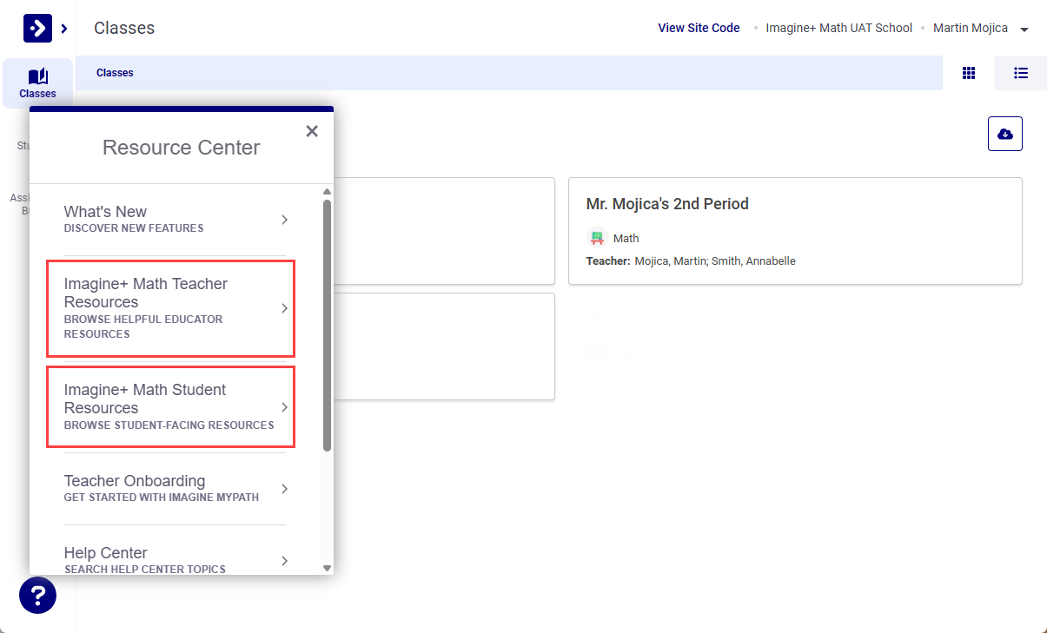Click the Resource Center scrollbar thumb
1047x633 pixels.
[x=327, y=326]
